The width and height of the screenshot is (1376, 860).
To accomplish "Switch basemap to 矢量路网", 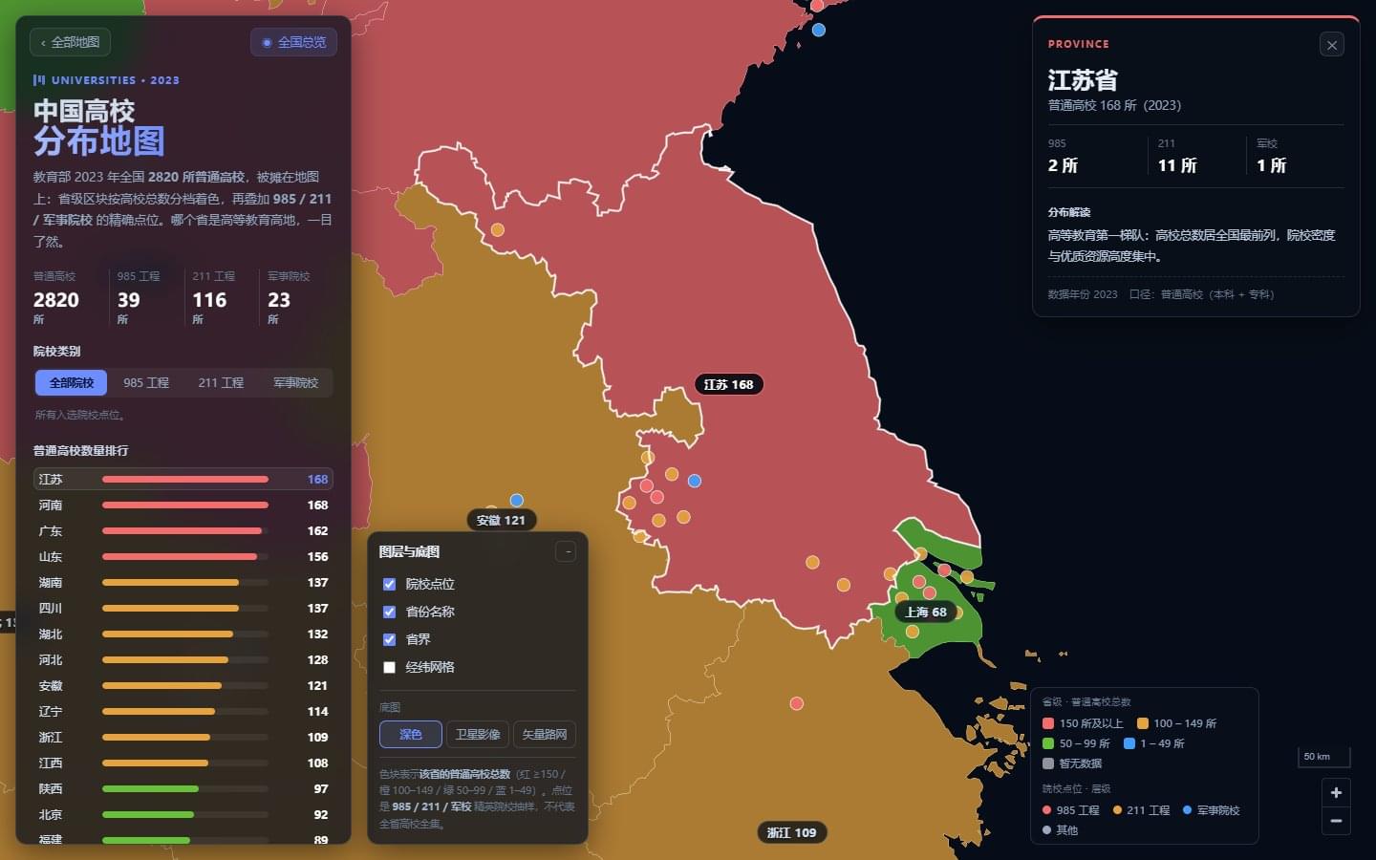I will tap(545, 734).
